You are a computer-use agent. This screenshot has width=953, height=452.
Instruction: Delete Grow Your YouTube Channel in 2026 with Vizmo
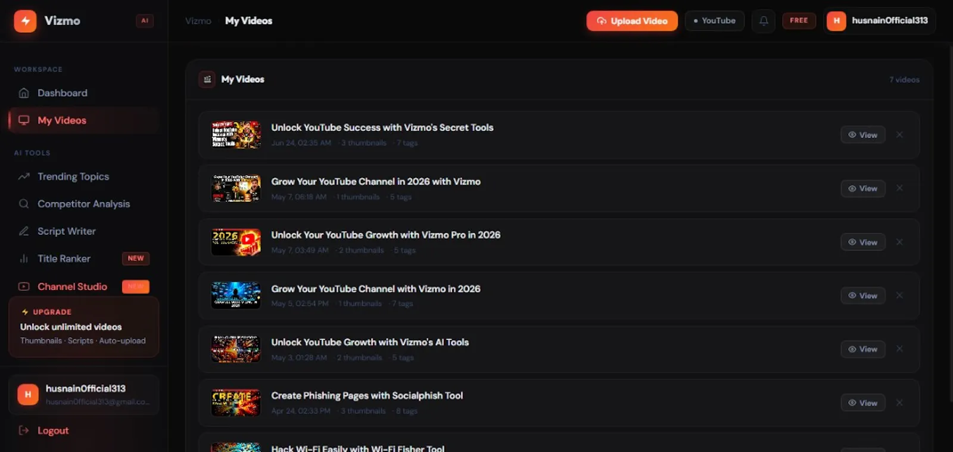(x=899, y=188)
